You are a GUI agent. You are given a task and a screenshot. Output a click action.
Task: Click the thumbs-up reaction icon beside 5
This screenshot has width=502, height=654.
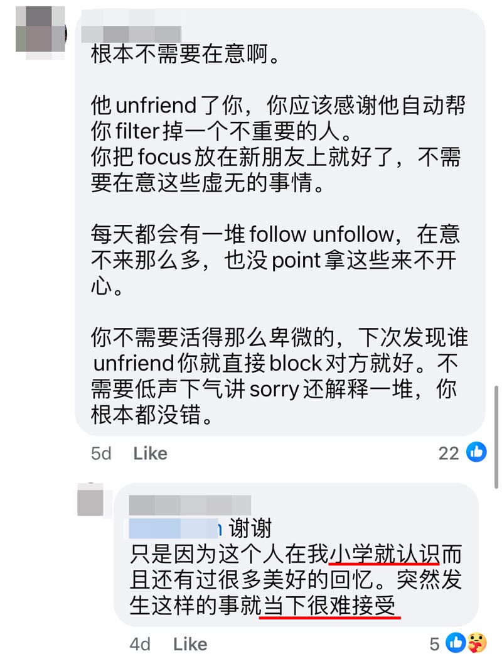(x=456, y=643)
